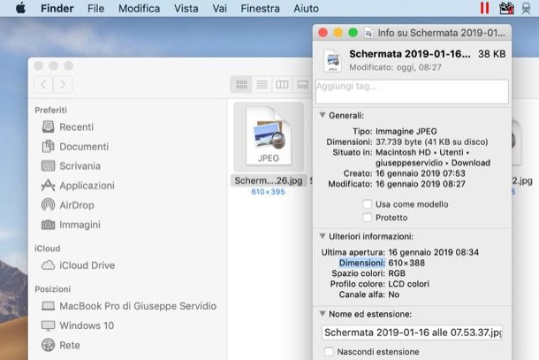The width and height of the screenshot is (539, 360).
Task: Click the 610×395 dimensions label
Action: tap(268, 192)
